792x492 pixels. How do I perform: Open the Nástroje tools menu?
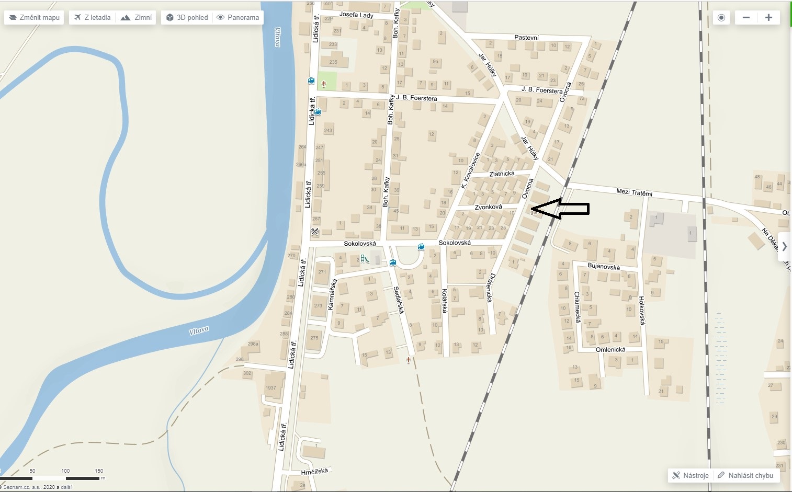click(691, 475)
